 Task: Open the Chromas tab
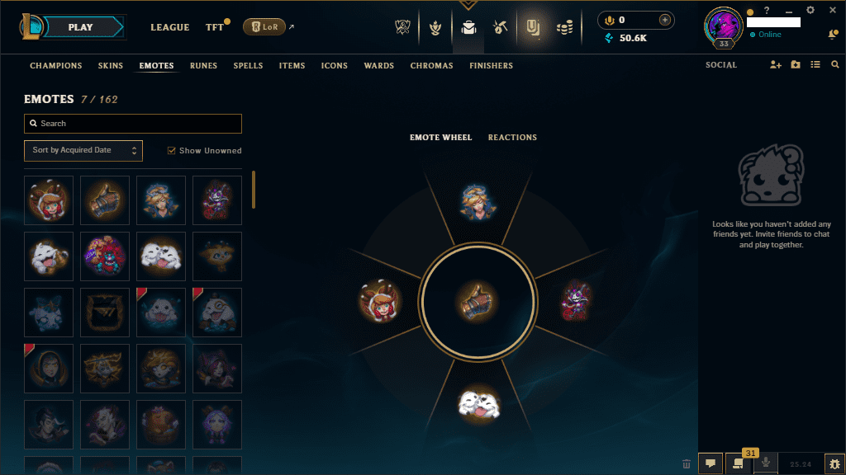pyautogui.click(x=431, y=66)
